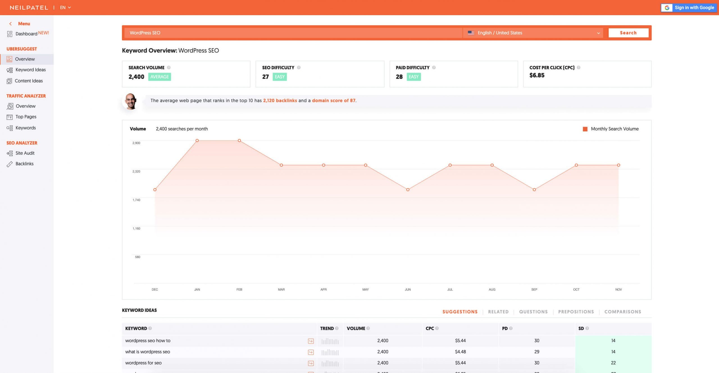Click the AVERAGE search volume badge
This screenshot has height=373, width=719.
160,77
